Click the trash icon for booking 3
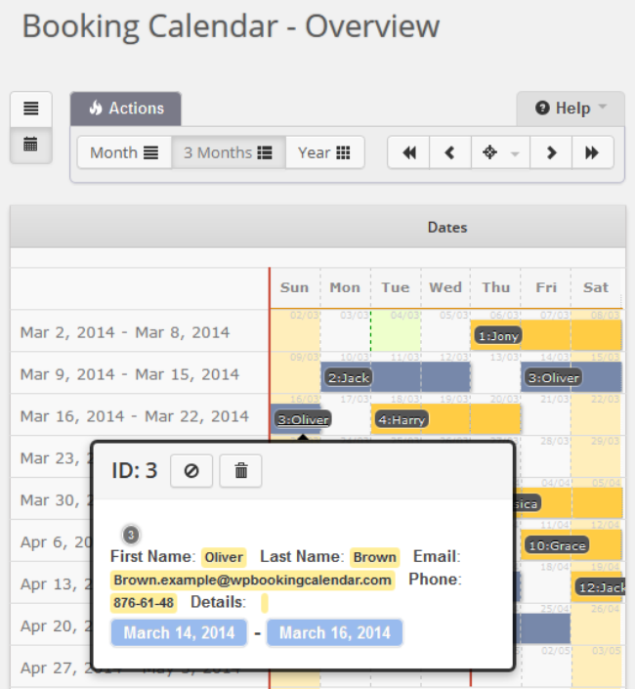Screen dimensions: 635x689 pos(241,471)
